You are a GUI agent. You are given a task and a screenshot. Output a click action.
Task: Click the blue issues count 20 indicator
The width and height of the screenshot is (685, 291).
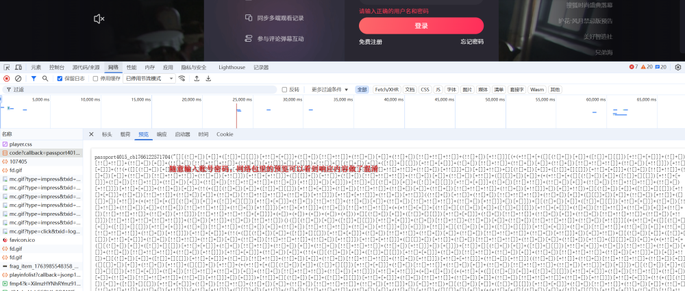coord(661,67)
